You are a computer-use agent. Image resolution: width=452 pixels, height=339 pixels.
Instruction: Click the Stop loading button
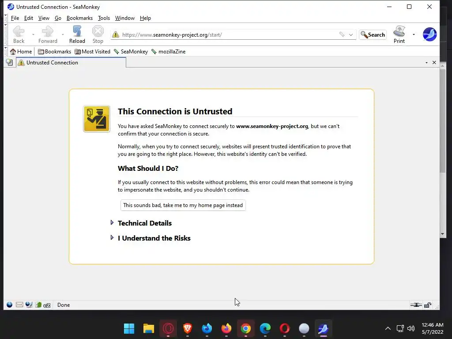click(98, 34)
